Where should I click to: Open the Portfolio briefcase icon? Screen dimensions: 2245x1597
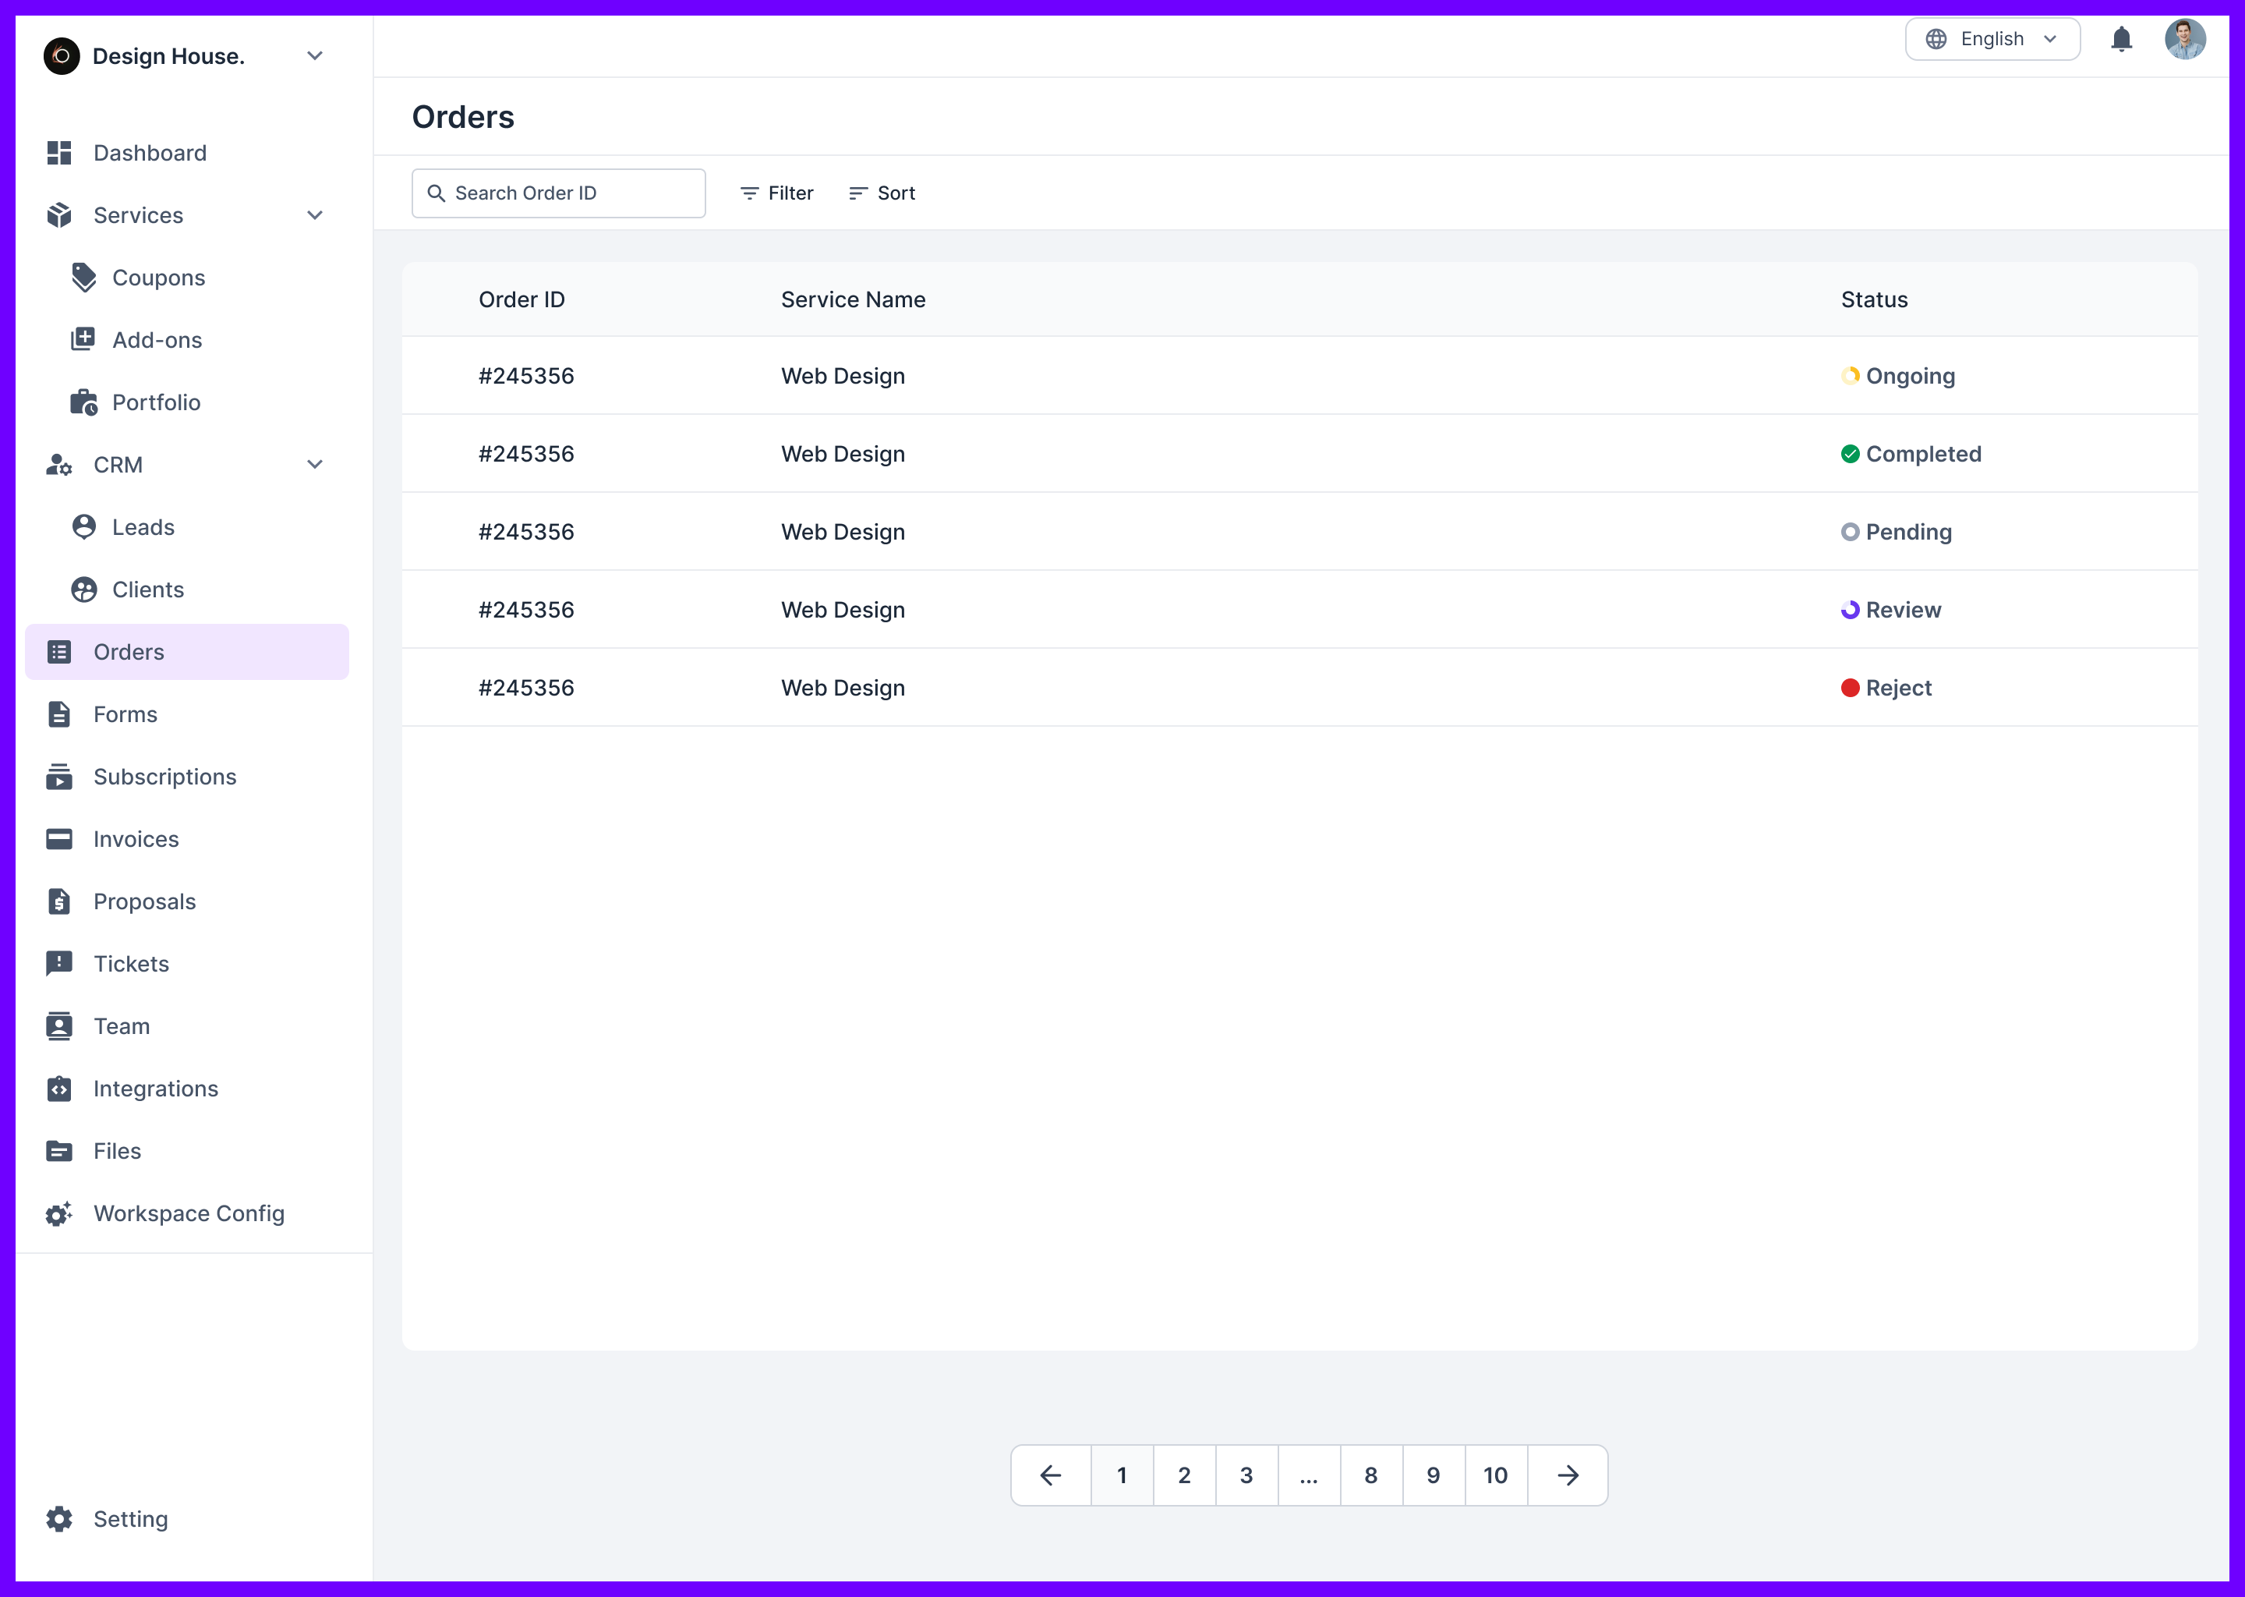(x=83, y=402)
